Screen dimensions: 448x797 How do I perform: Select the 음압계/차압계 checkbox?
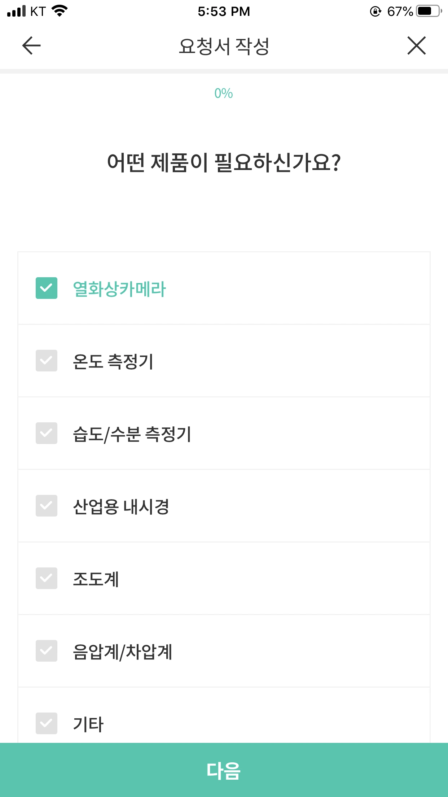coord(47,651)
